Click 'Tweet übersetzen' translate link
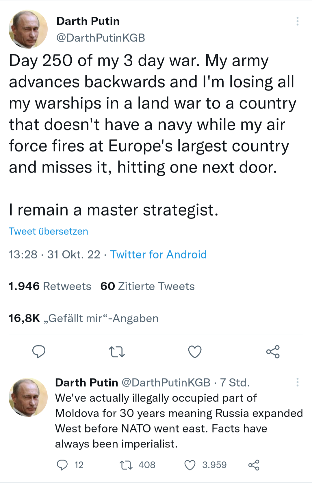This screenshot has width=312, height=487. click(48, 231)
